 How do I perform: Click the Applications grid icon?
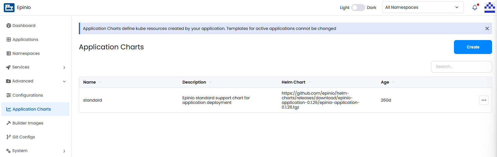tap(9, 39)
